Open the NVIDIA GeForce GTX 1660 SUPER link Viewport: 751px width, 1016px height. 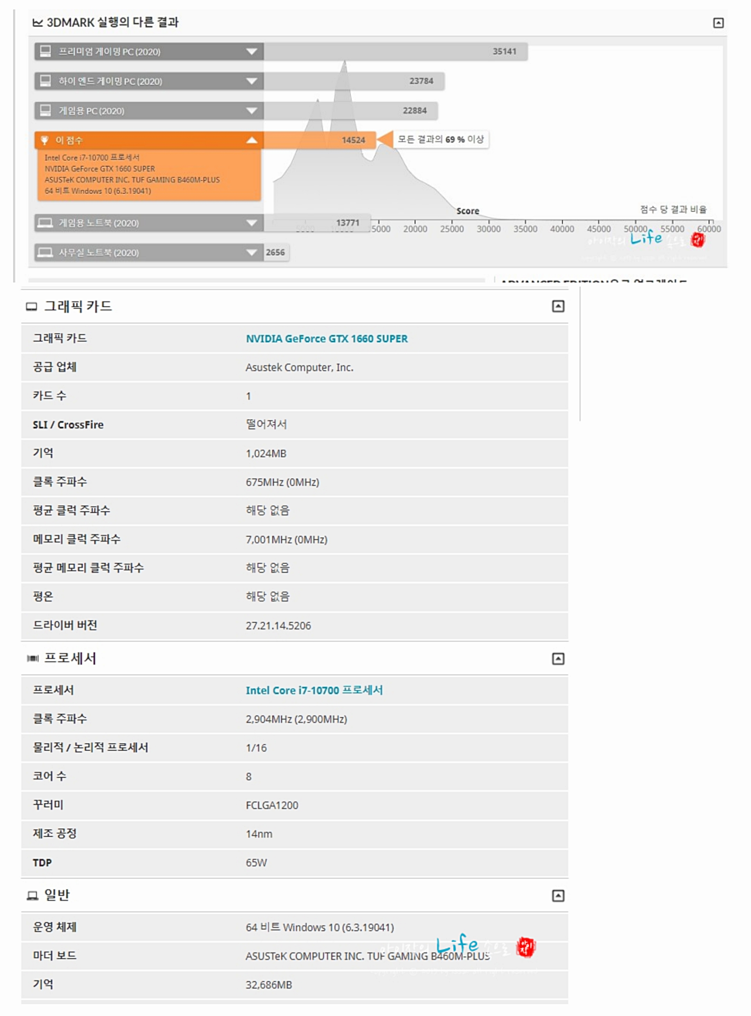click(326, 339)
